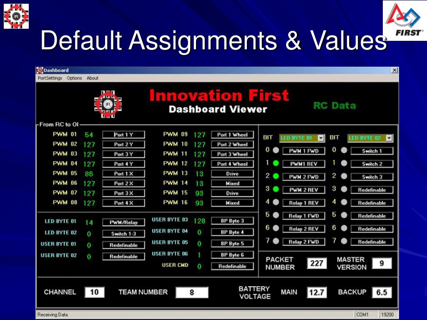427x320 pixels.
Task: Click the Innovation First logo in dashboard header
Action: click(108, 104)
